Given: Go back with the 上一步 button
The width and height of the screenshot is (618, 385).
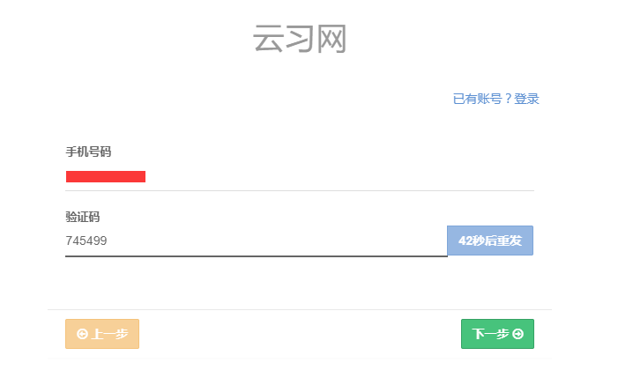Looking at the screenshot, I should click(x=102, y=334).
